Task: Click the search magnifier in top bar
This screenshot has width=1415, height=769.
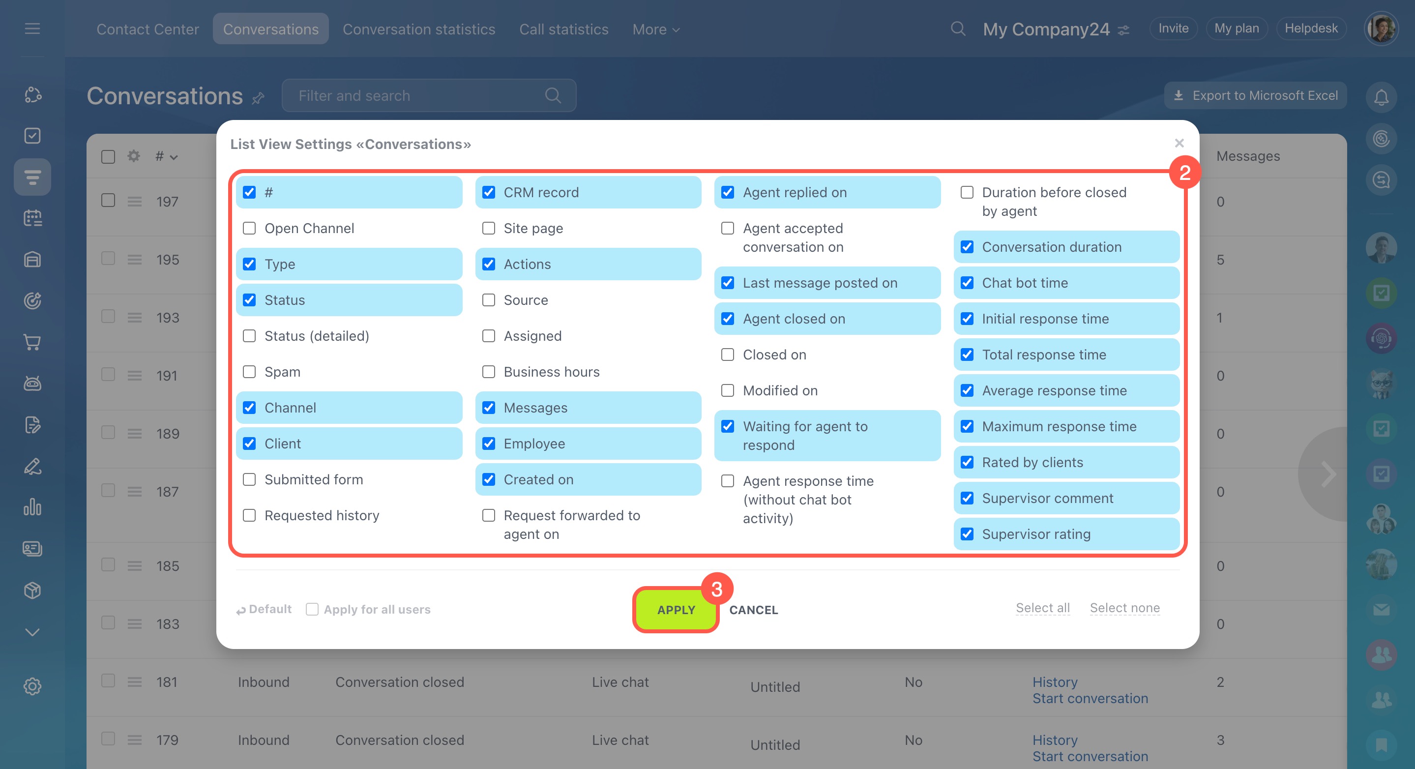Action: click(957, 29)
